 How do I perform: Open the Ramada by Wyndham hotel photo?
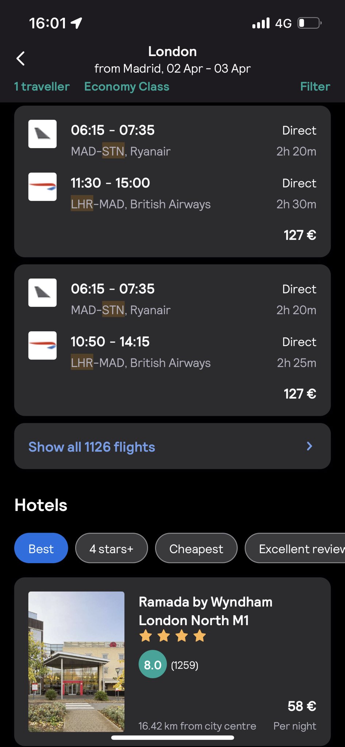(x=77, y=662)
